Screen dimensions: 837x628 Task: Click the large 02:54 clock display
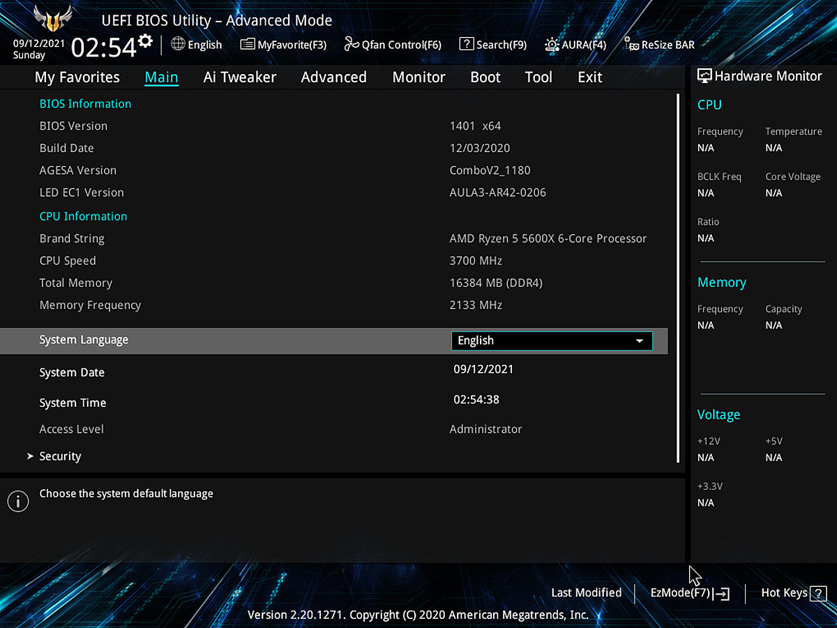click(104, 47)
